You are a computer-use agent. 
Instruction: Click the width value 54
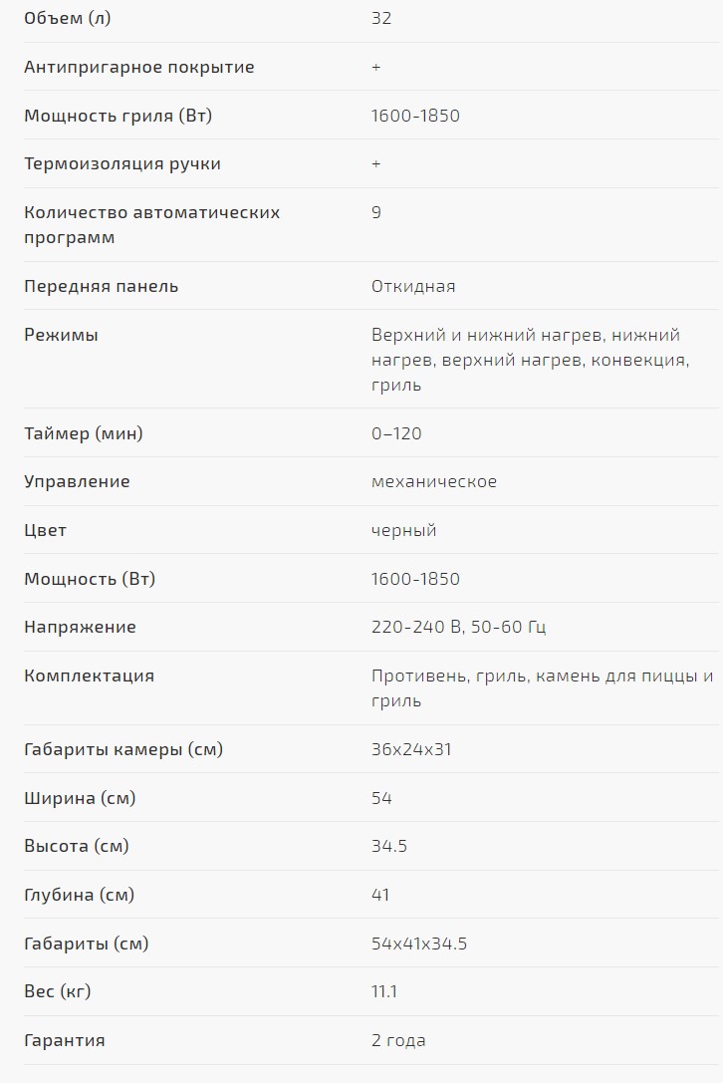click(381, 798)
